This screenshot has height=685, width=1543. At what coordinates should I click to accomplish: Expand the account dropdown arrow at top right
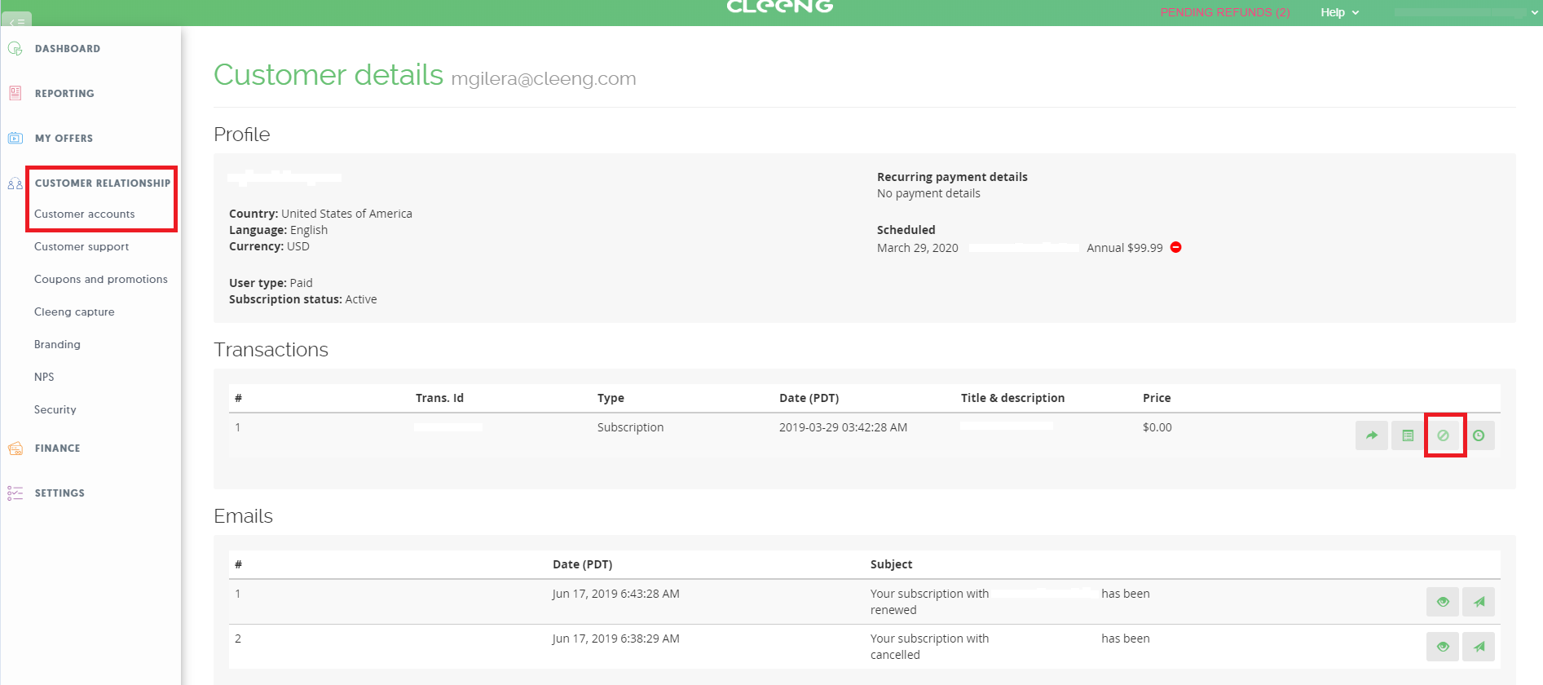pyautogui.click(x=1536, y=13)
